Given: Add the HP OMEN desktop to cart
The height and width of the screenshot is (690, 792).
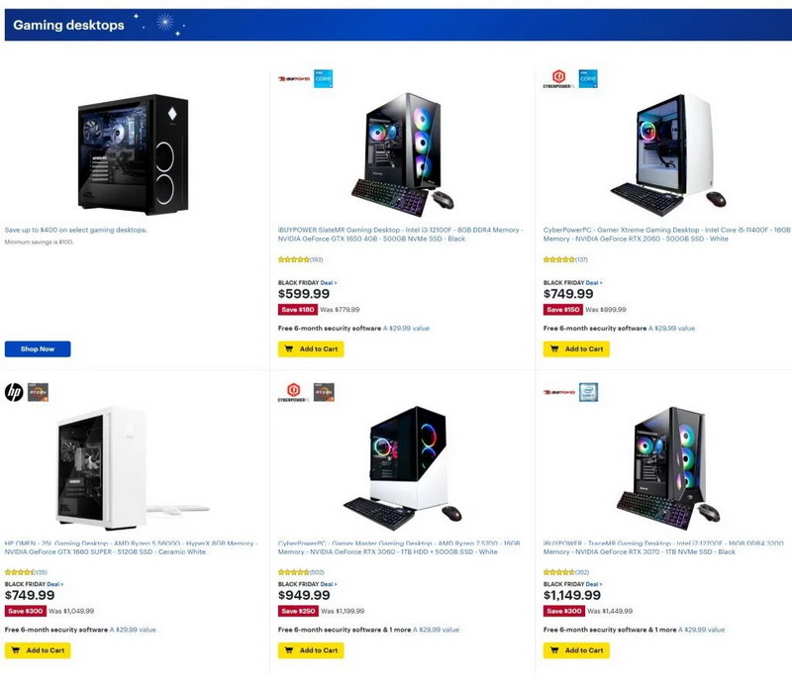Looking at the screenshot, I should point(38,650).
